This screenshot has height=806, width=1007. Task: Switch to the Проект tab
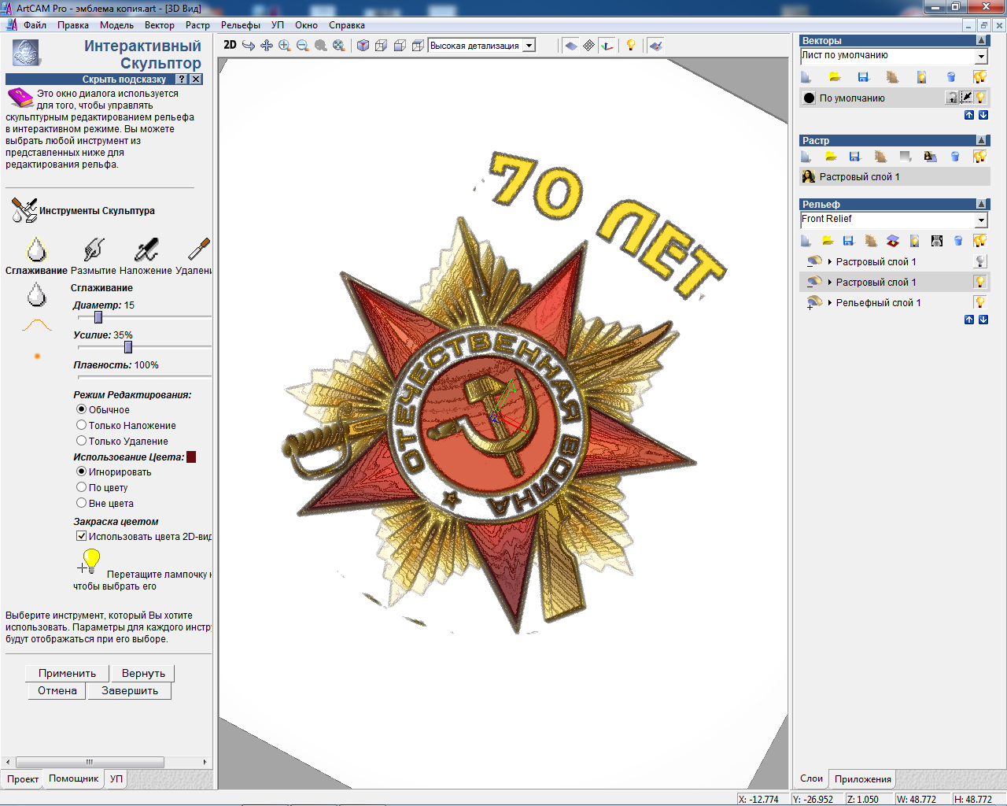[23, 779]
